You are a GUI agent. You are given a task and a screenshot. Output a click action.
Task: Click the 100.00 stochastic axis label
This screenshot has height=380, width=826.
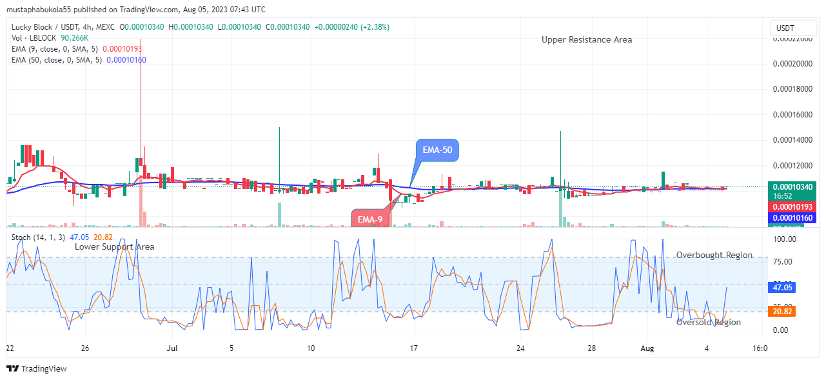[785, 239]
